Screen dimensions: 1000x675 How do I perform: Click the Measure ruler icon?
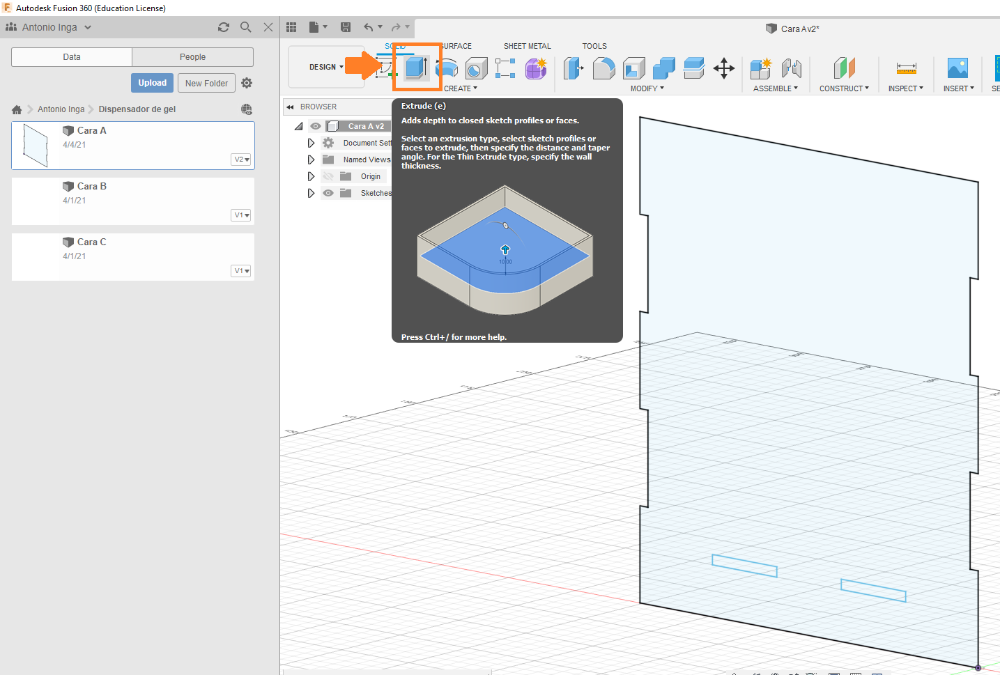pyautogui.click(x=906, y=68)
